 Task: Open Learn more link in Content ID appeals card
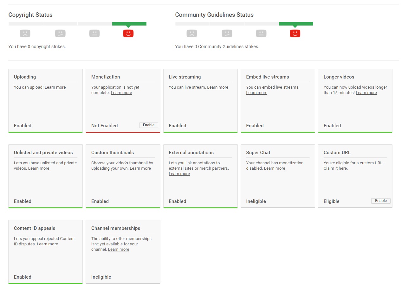click(x=48, y=244)
